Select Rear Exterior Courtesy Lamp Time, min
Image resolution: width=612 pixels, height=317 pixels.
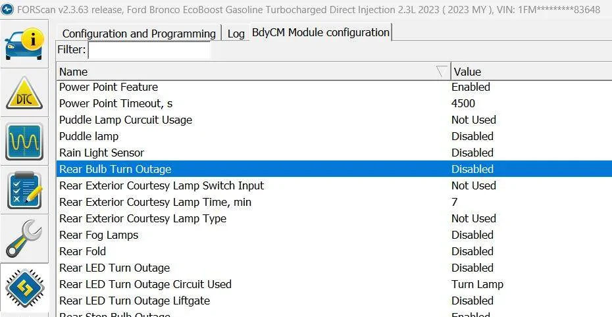334,202
